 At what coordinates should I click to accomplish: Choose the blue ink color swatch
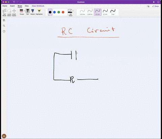(54, 12)
